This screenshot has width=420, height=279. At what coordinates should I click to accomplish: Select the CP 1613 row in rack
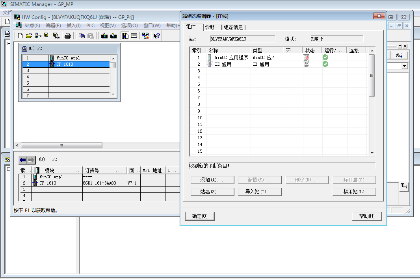click(x=66, y=64)
